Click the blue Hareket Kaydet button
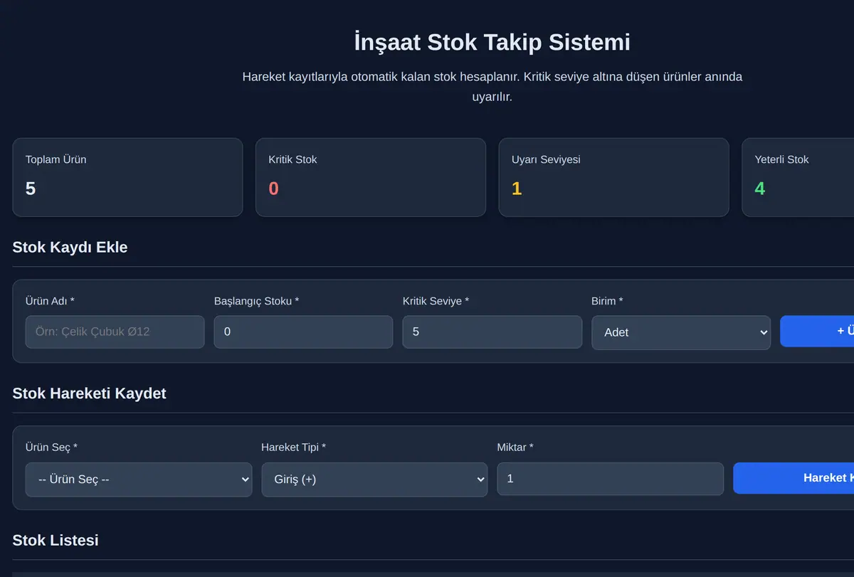 pos(794,478)
